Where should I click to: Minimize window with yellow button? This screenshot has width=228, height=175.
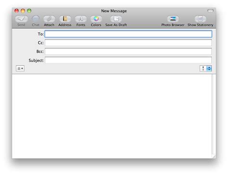[23, 11]
